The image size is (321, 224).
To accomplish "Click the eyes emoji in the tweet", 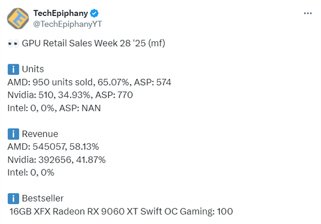I will tap(13, 43).
